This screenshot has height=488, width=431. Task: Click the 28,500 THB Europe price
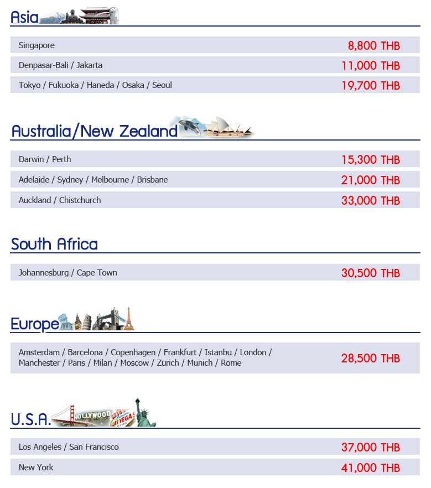pyautogui.click(x=370, y=358)
